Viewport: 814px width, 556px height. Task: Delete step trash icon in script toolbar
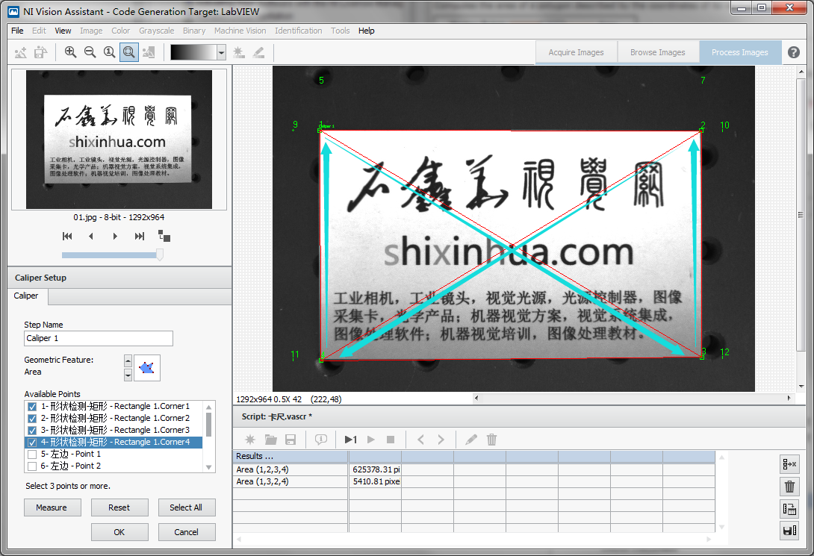[491, 440]
